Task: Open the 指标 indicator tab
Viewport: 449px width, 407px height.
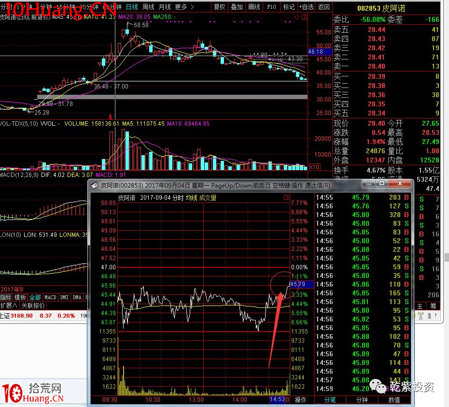Action: pyautogui.click(x=6, y=297)
